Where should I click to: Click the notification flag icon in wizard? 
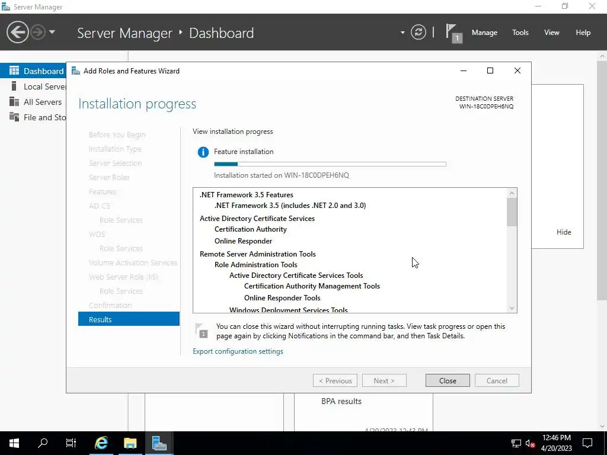click(x=202, y=331)
